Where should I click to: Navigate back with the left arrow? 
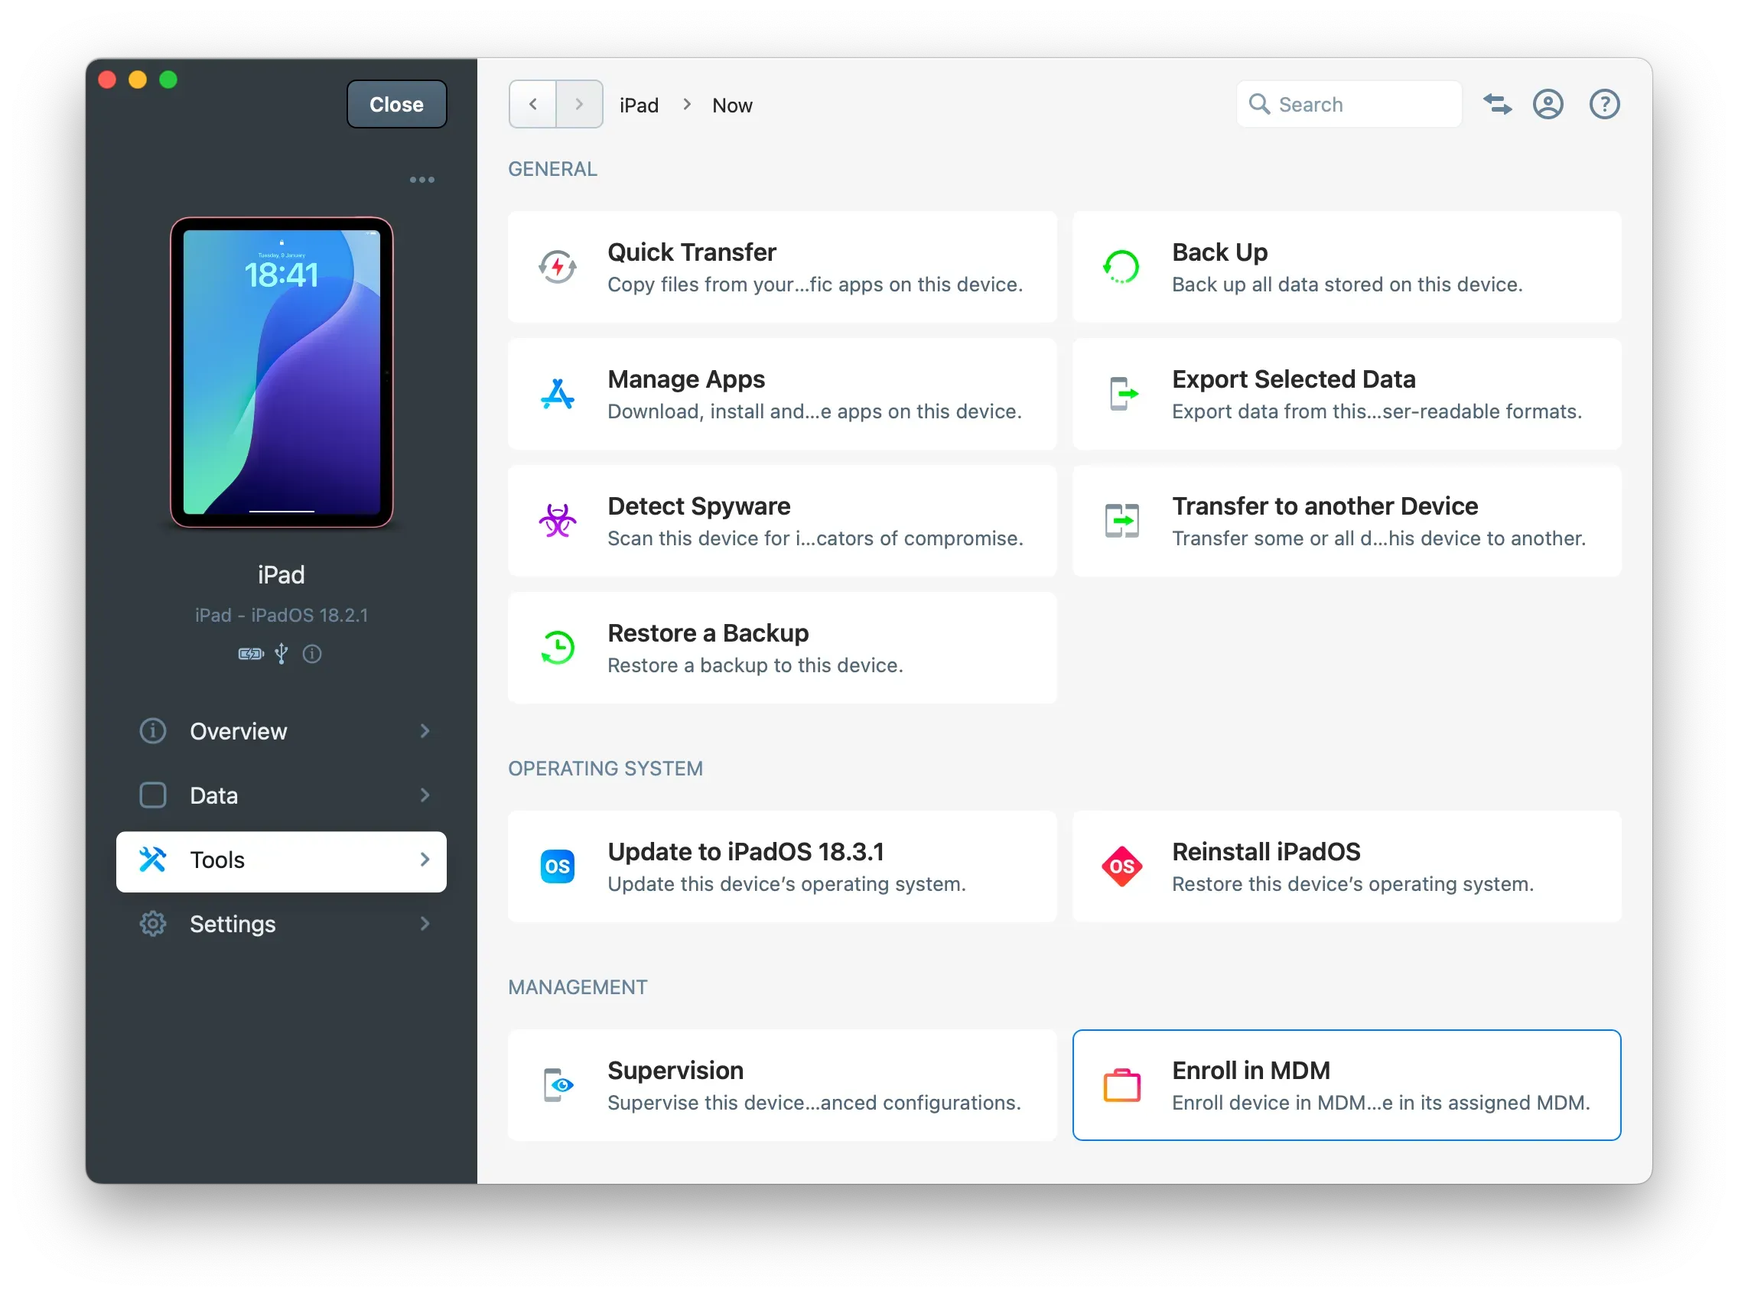click(532, 105)
